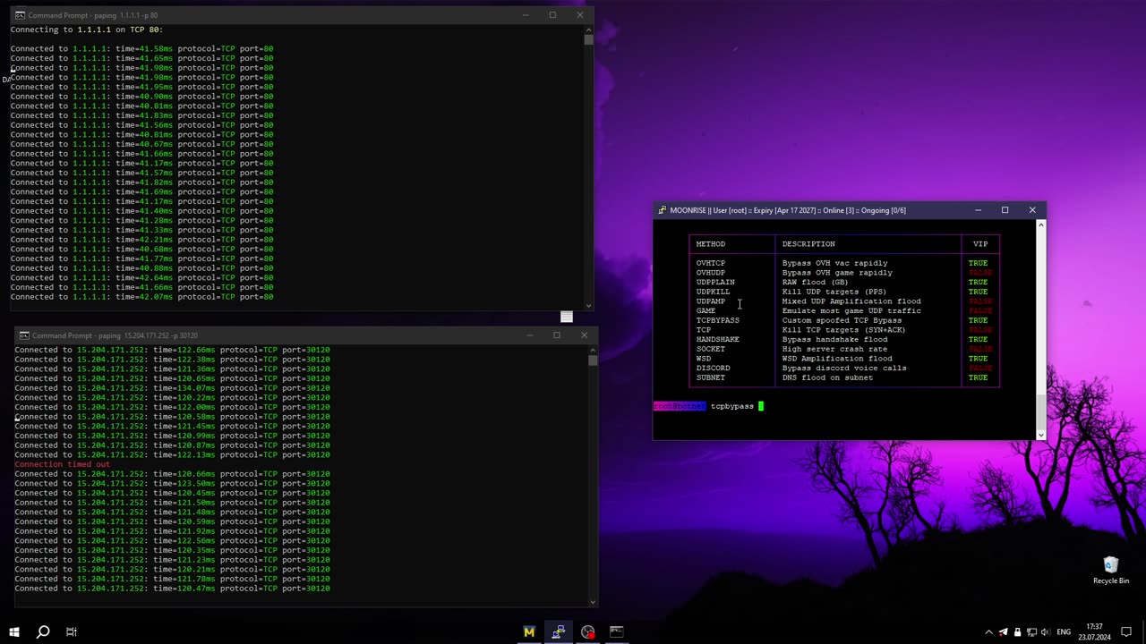
Task: Click scroll-down arrow in MOONRISE window
Action: click(x=1040, y=435)
